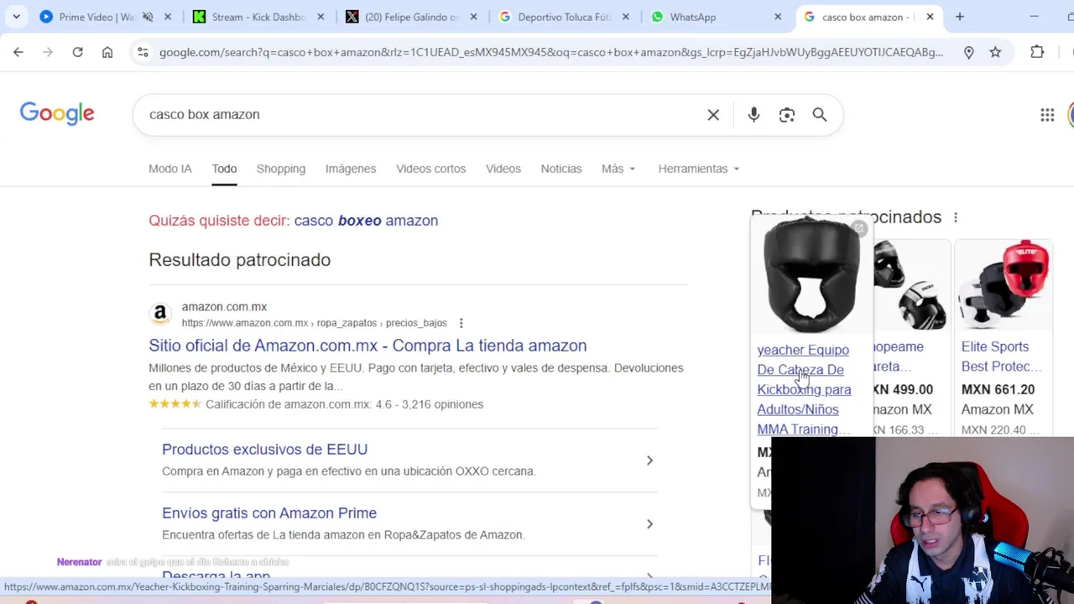Bookmark this page with the star icon
This screenshot has width=1074, height=604.
tap(995, 52)
